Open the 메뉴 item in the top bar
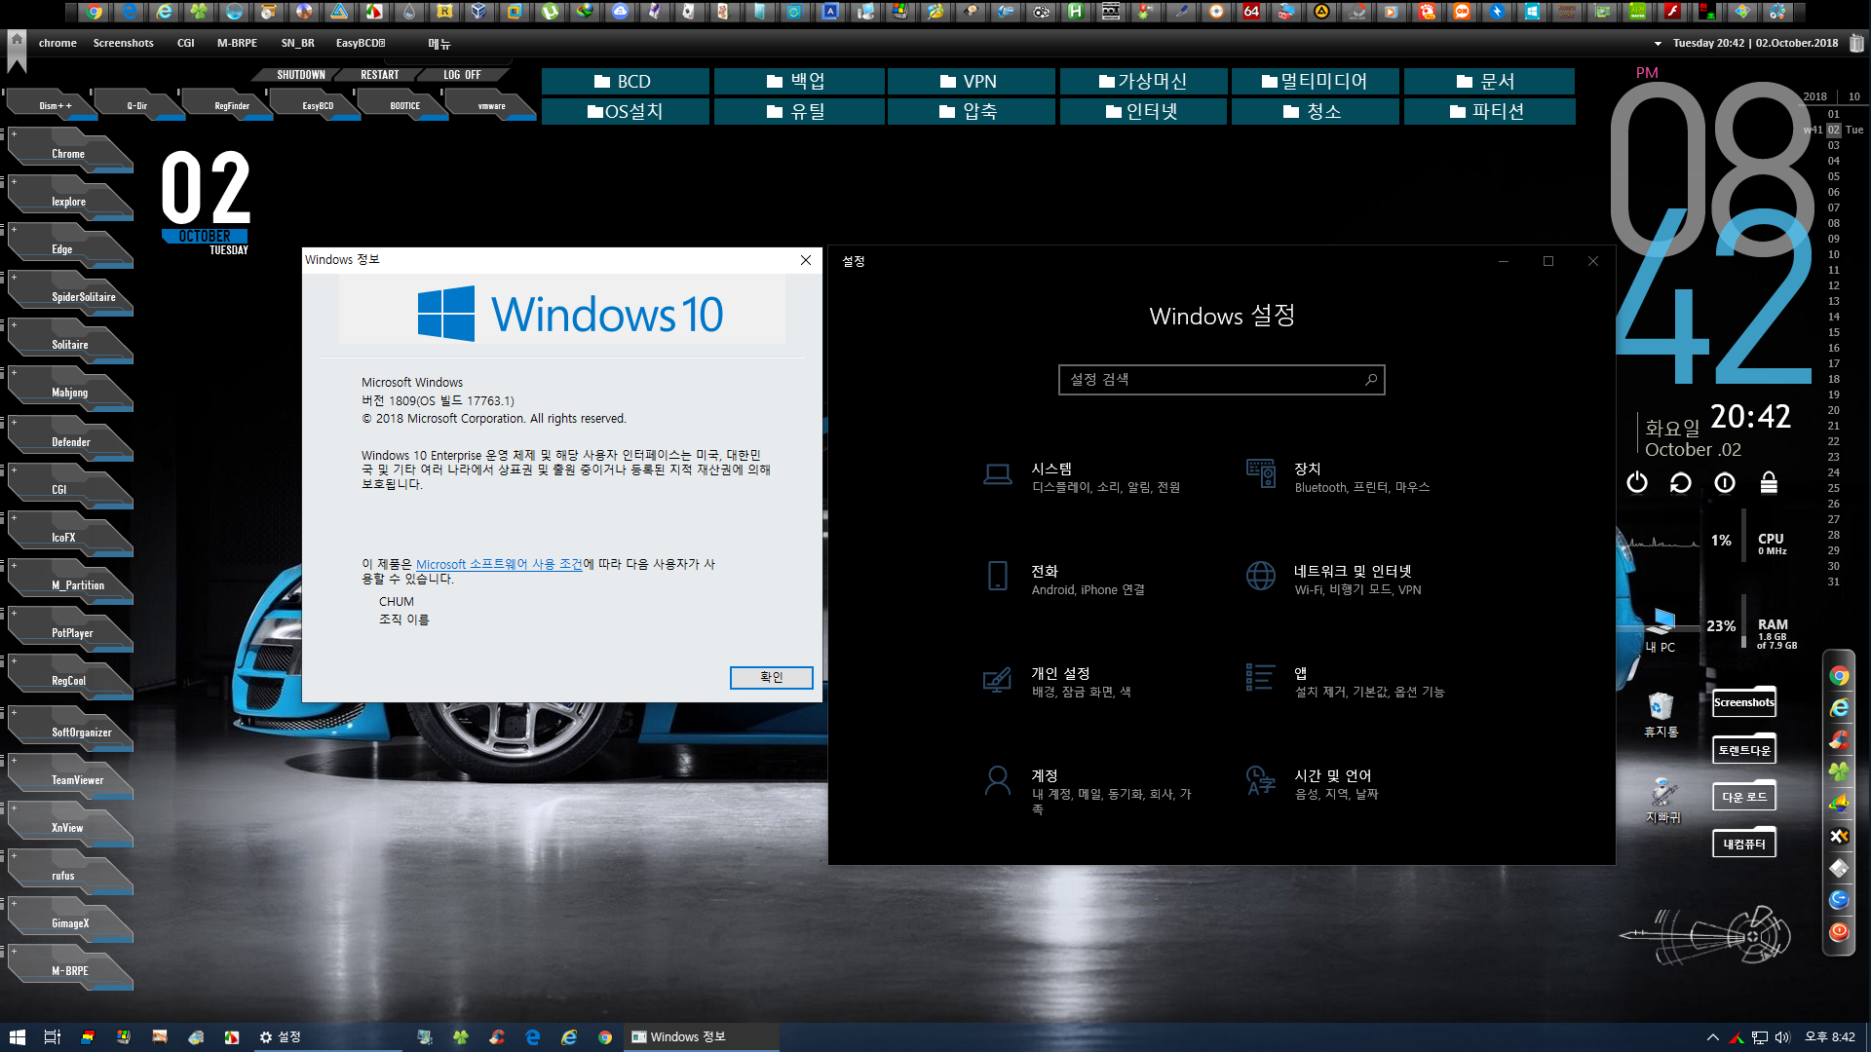This screenshot has width=1871, height=1052. (439, 43)
